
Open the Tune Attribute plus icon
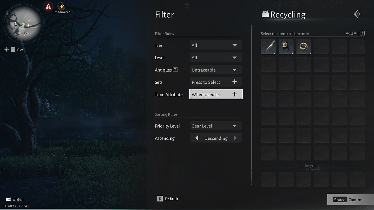234,94
